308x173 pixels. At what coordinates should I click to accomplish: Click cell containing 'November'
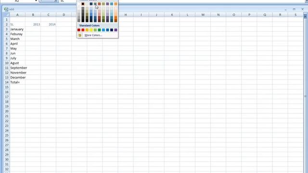(17, 73)
